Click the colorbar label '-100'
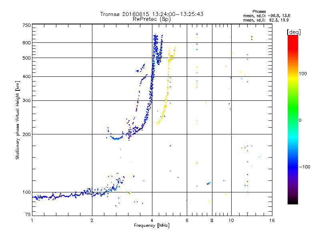Screen dimensions: 320x240 coord(304,167)
